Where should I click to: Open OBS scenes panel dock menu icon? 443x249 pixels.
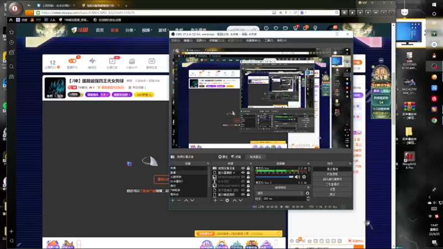(x=208, y=163)
